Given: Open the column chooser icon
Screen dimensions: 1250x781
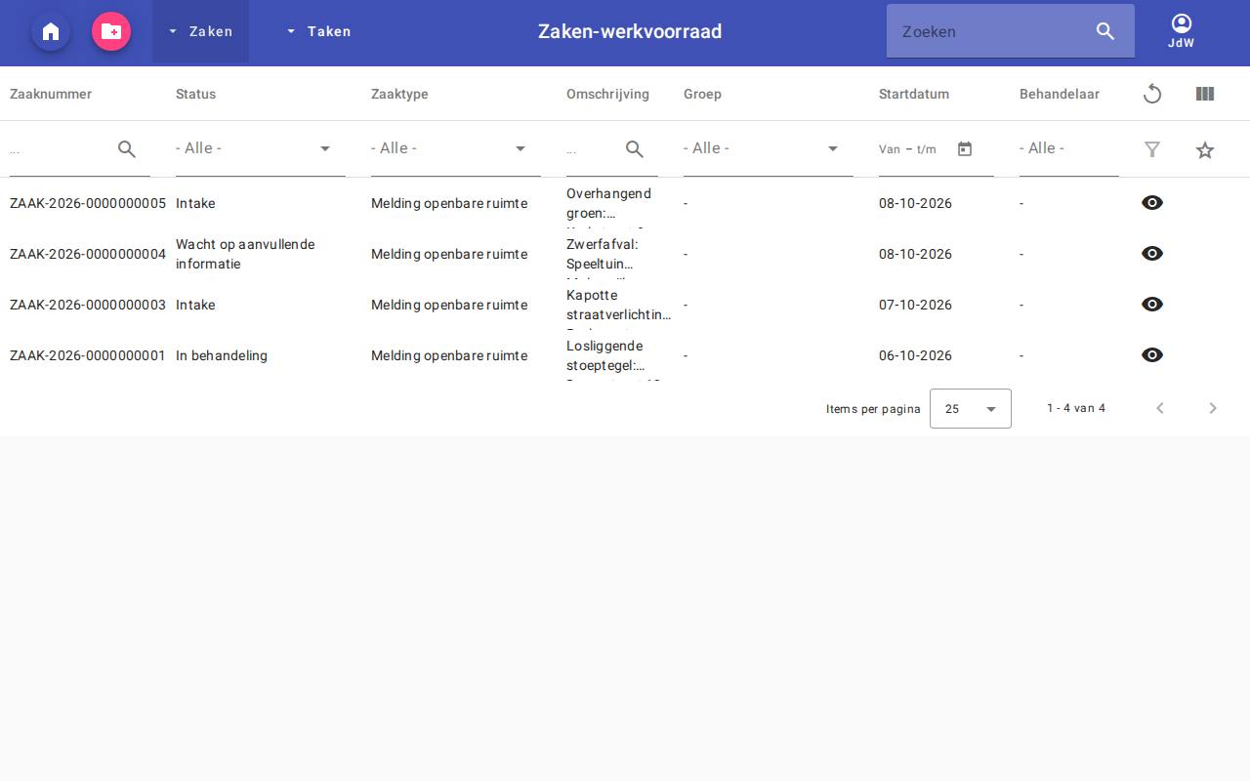Looking at the screenshot, I should (x=1205, y=94).
